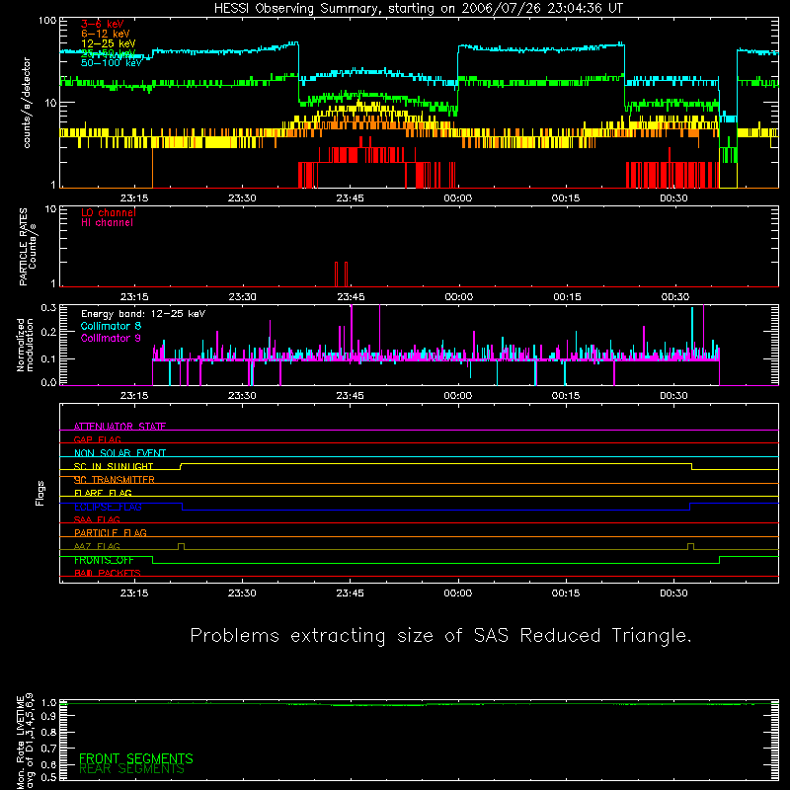Select the FRONT SEGMENTS legend label

click(x=136, y=758)
